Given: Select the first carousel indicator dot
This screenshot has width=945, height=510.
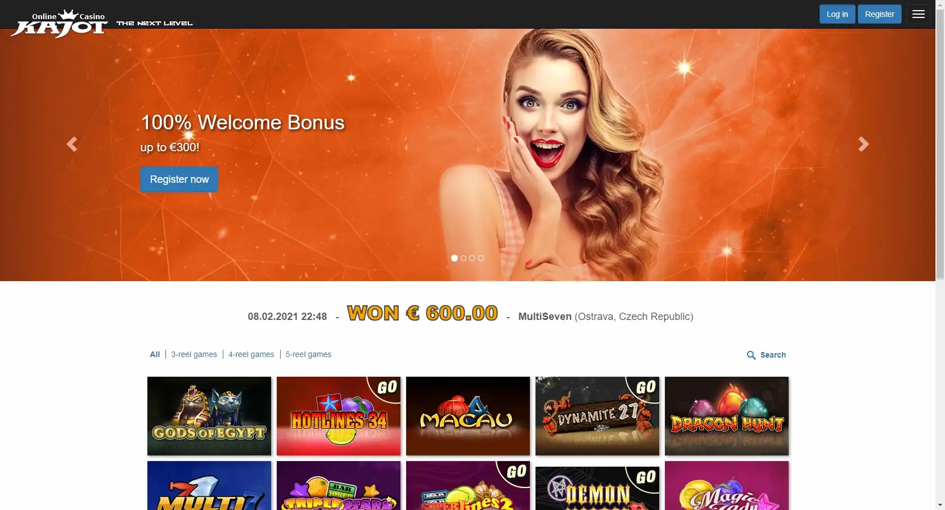Looking at the screenshot, I should [x=454, y=258].
